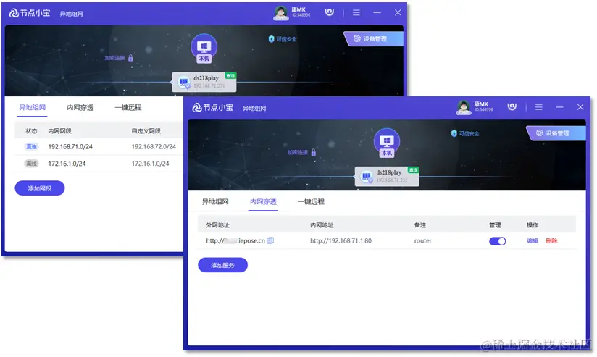Click the 管理 column header

pos(495,225)
